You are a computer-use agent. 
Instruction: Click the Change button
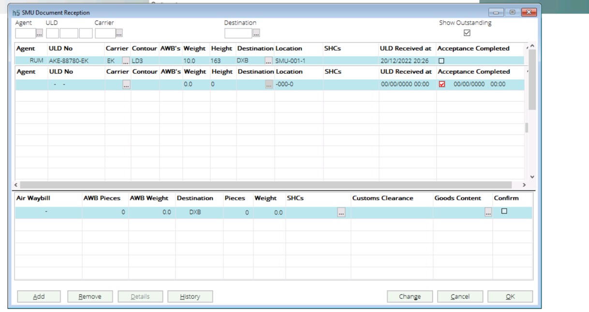(410, 297)
